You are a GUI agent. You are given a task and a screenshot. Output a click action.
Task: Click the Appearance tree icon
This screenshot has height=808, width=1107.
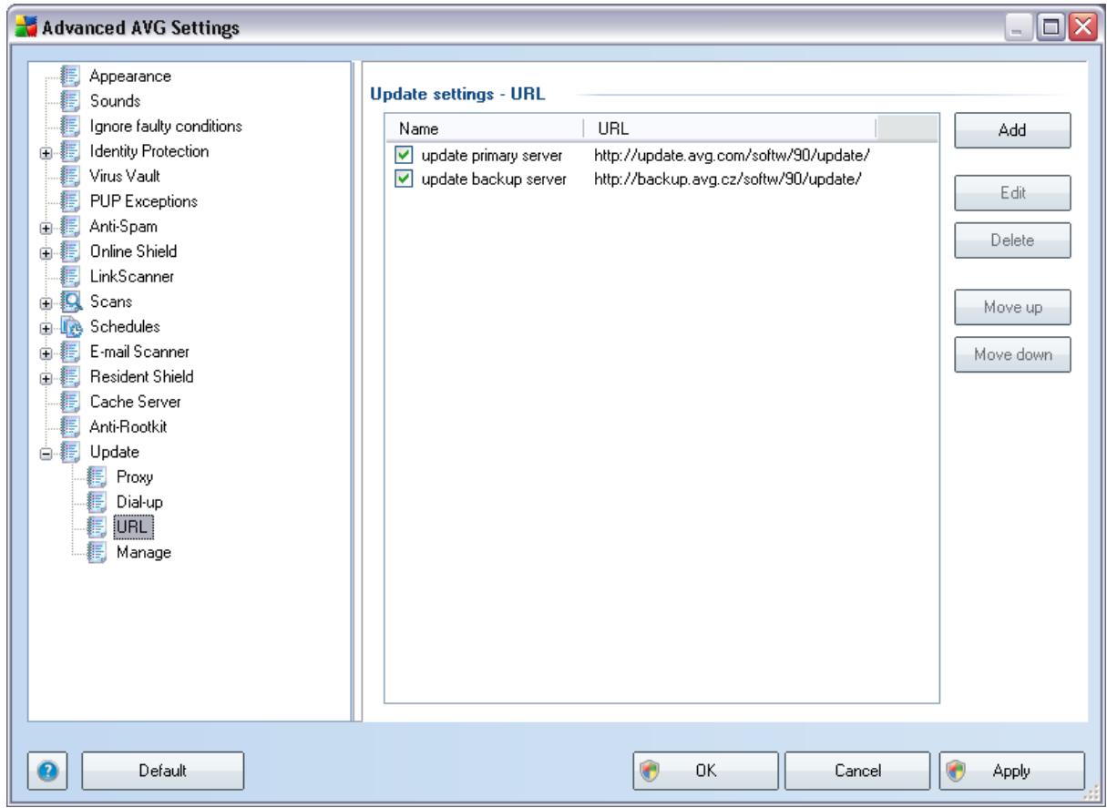click(x=72, y=76)
